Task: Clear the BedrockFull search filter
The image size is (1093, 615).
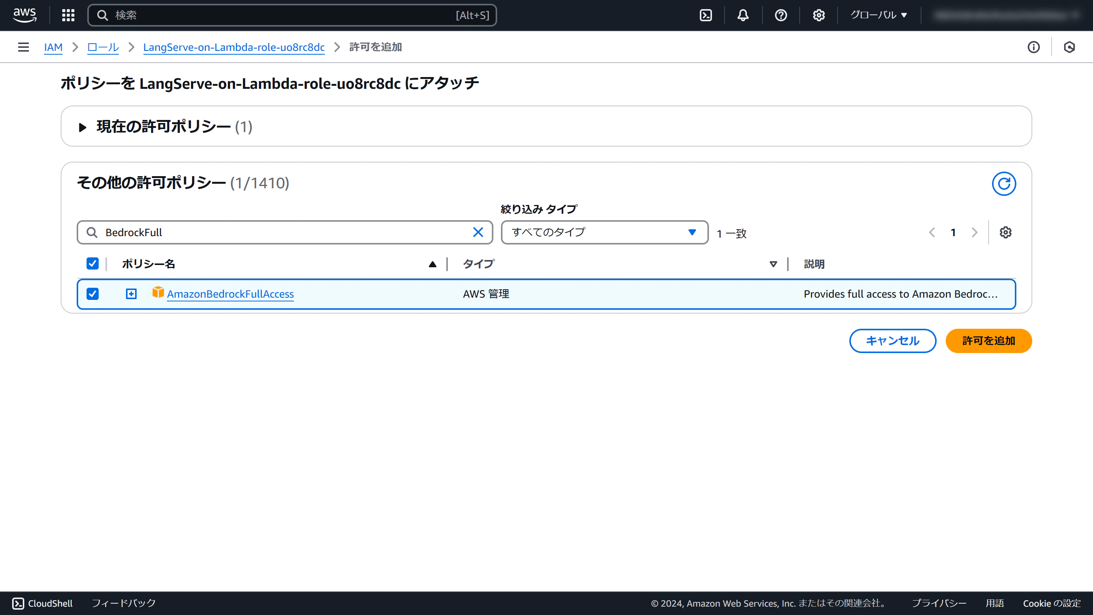Action: (478, 232)
